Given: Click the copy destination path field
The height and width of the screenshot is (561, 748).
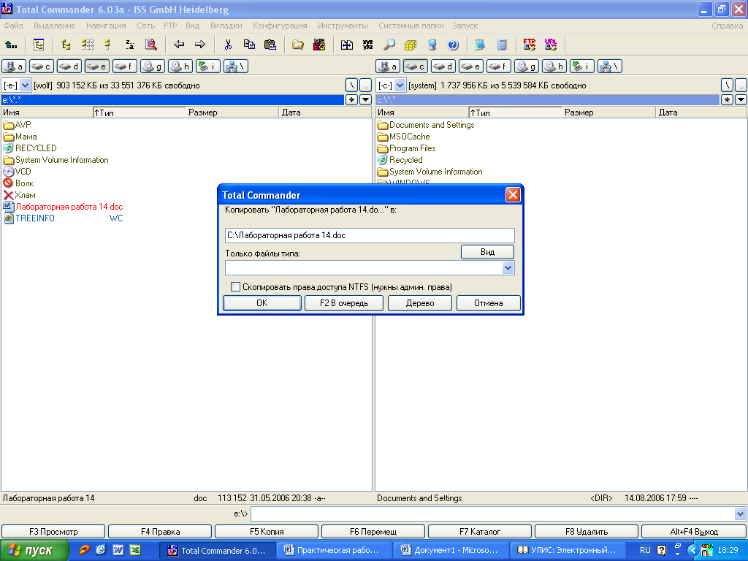Looking at the screenshot, I should click(370, 235).
